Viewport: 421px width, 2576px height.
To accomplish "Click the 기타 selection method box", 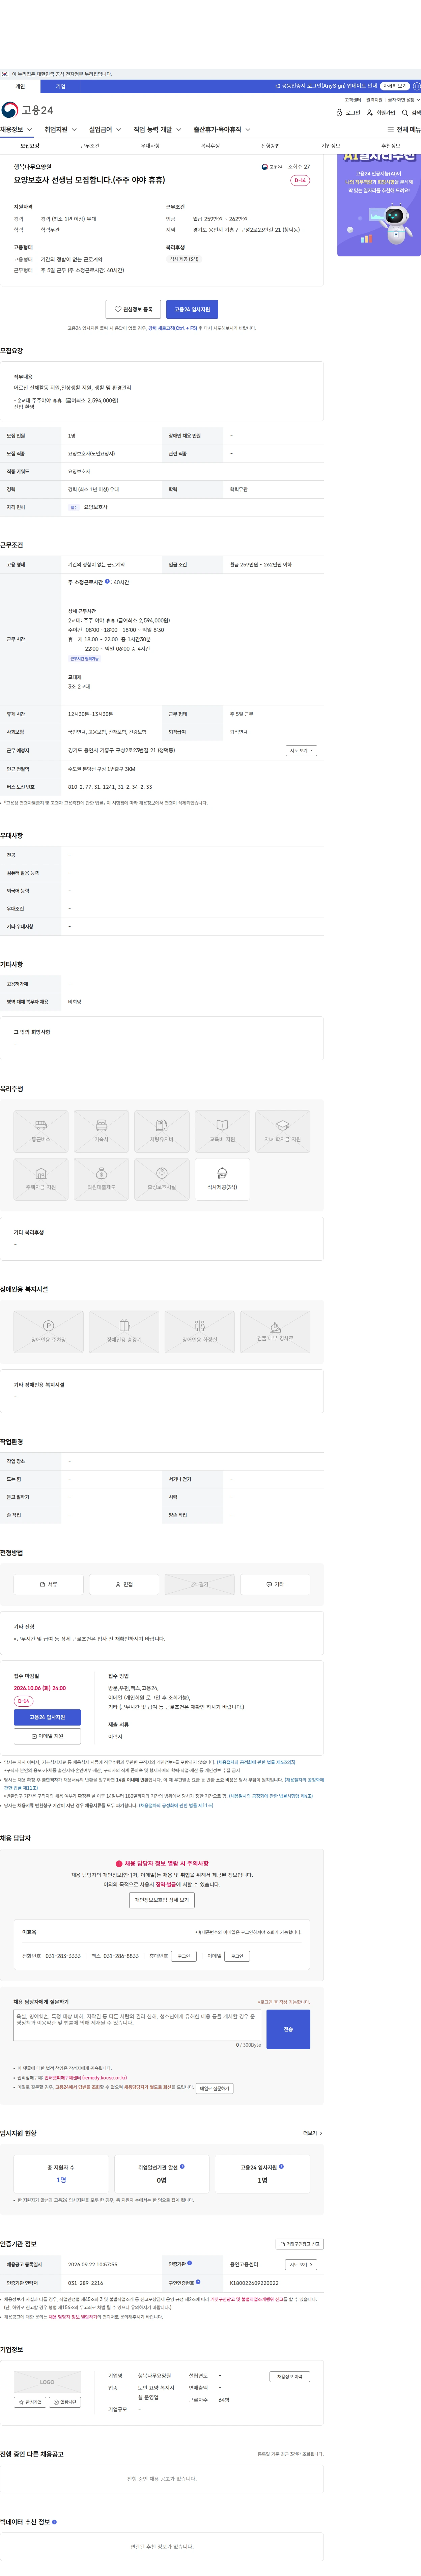I will coord(275,1584).
